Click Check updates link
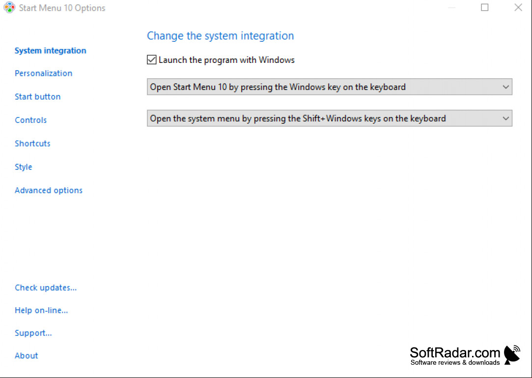This screenshot has width=532, height=378. click(46, 288)
